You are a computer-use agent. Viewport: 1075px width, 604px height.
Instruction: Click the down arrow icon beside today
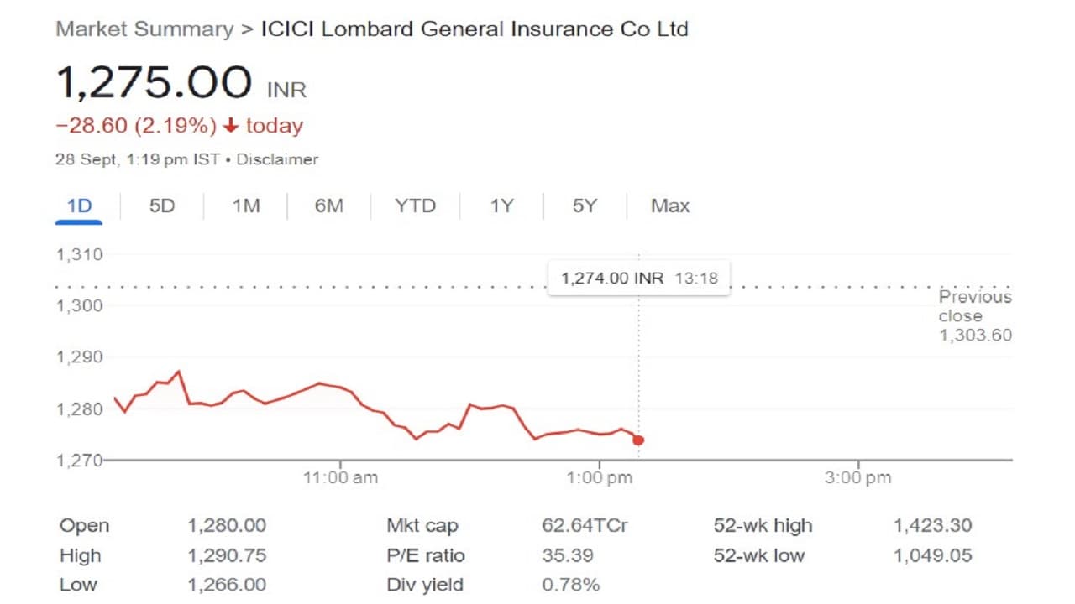point(231,127)
